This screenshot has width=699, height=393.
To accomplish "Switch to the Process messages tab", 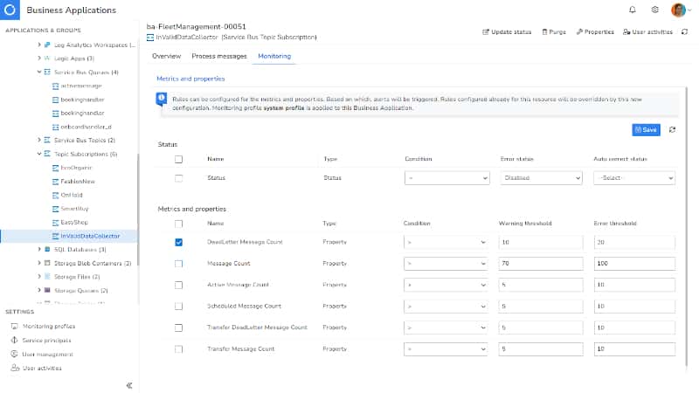I will click(218, 56).
